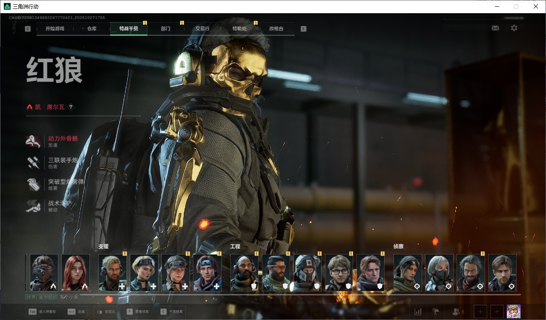Image resolution: width=546 pixels, height=320 pixels.
Task: Select the helmeted masked 工程 operator
Action: click(308, 273)
